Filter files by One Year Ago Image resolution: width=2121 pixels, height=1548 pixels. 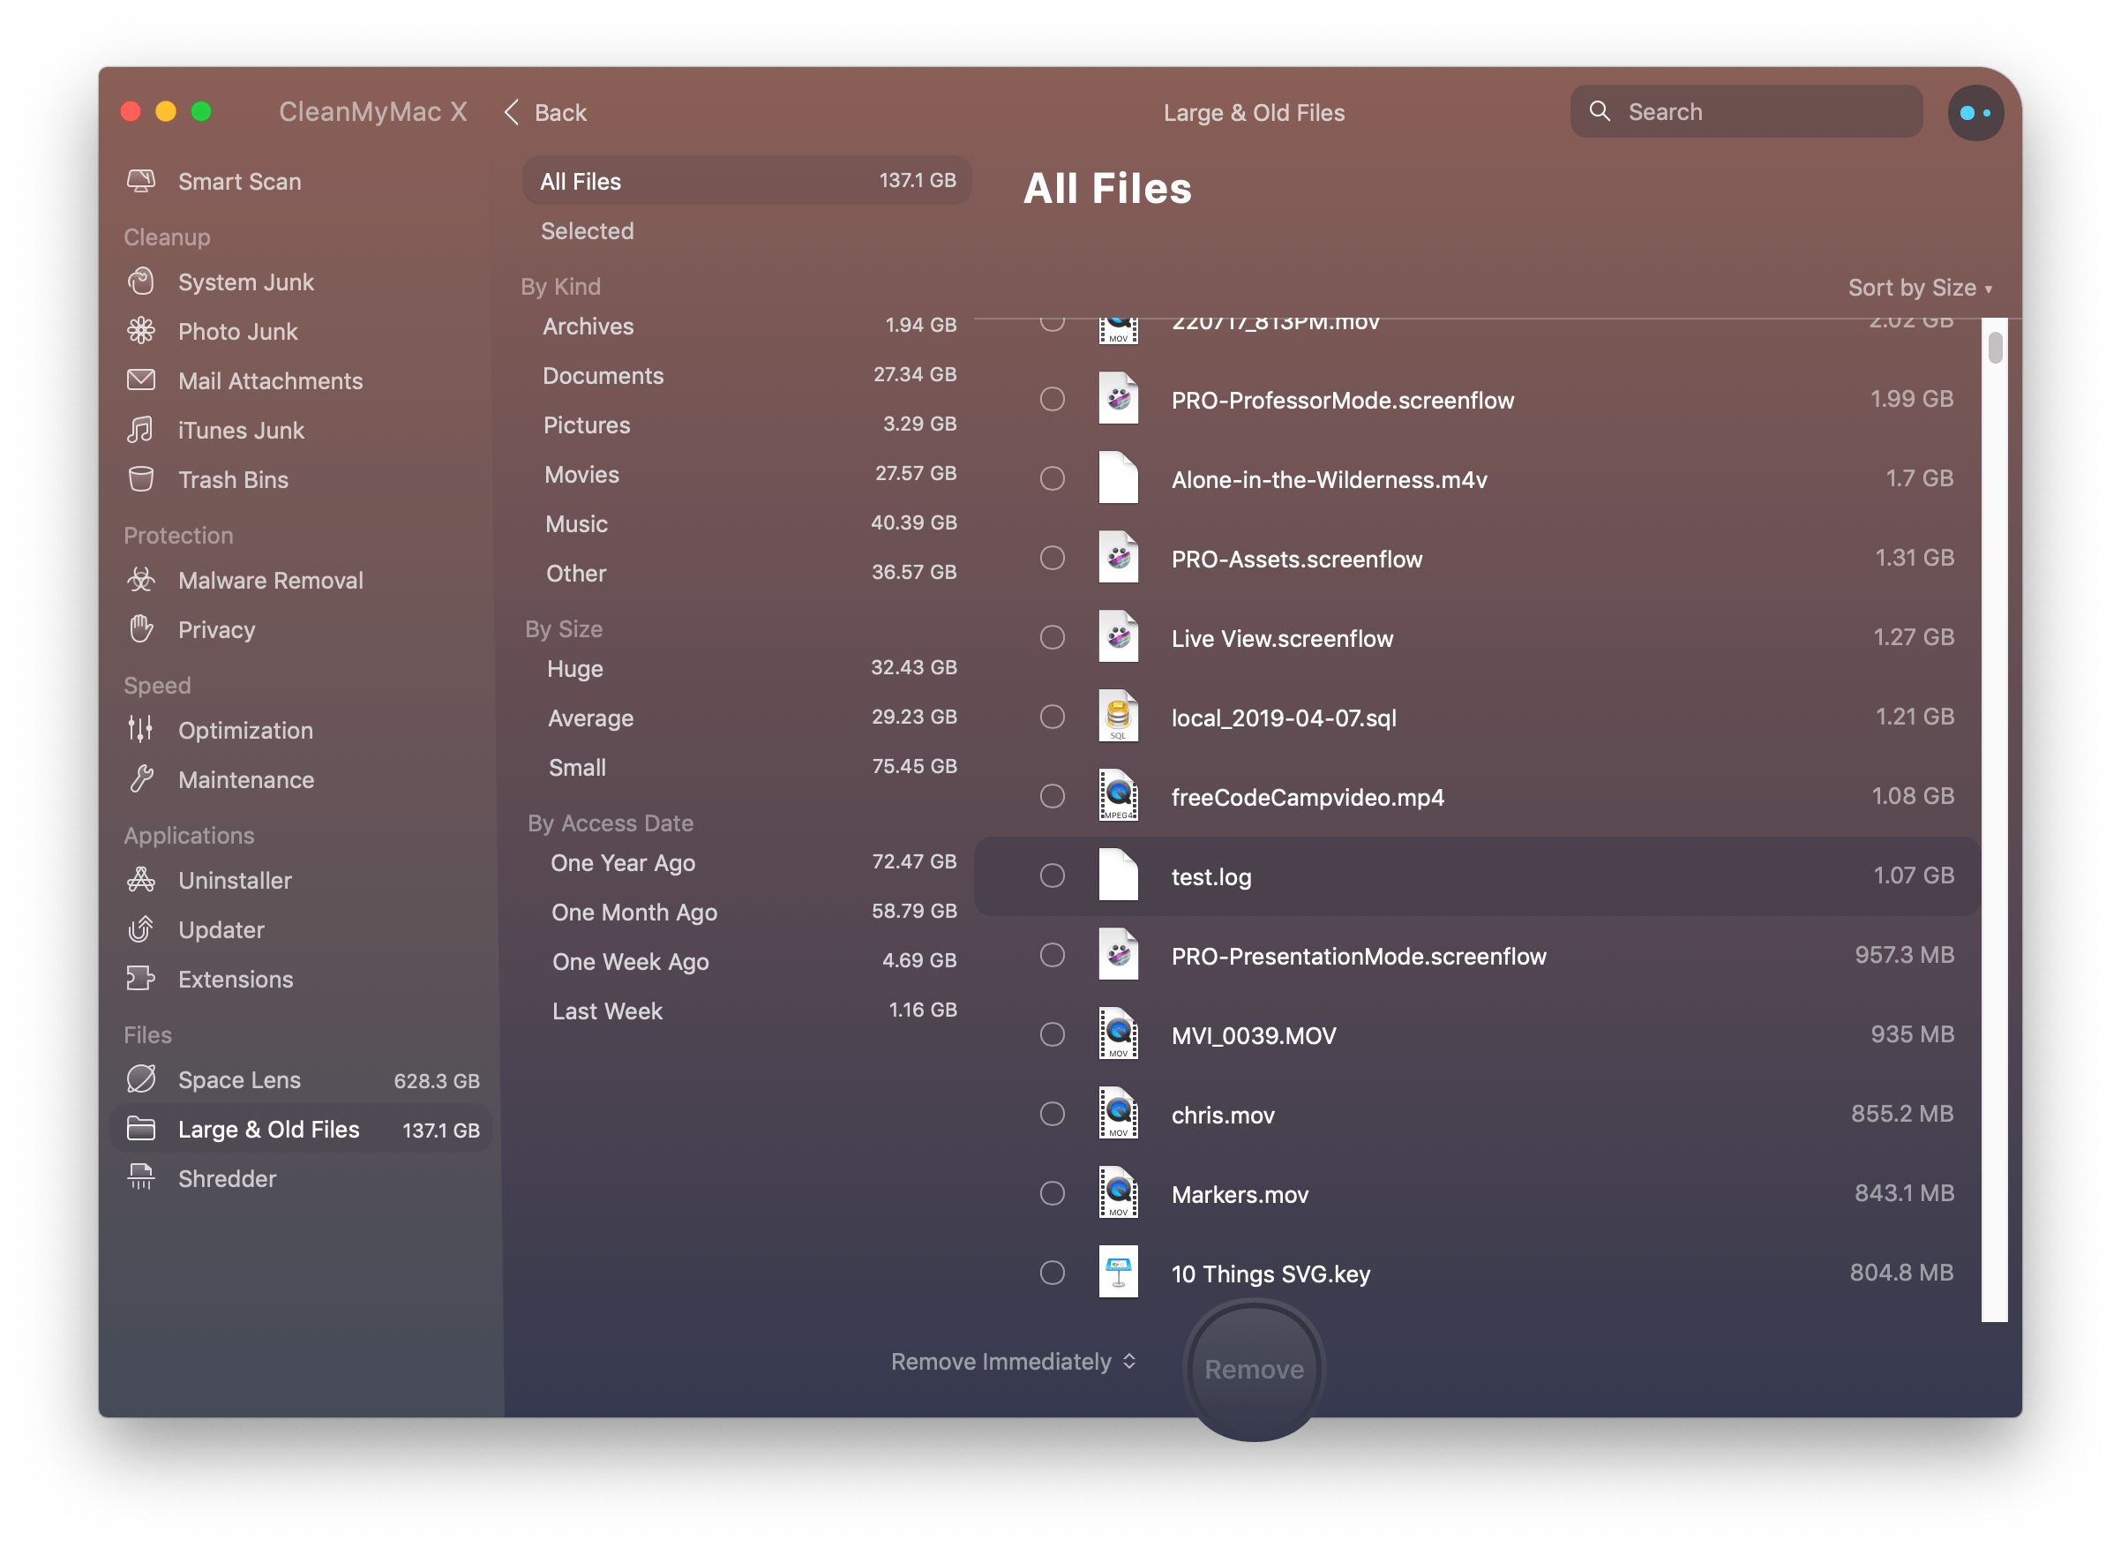click(x=623, y=863)
